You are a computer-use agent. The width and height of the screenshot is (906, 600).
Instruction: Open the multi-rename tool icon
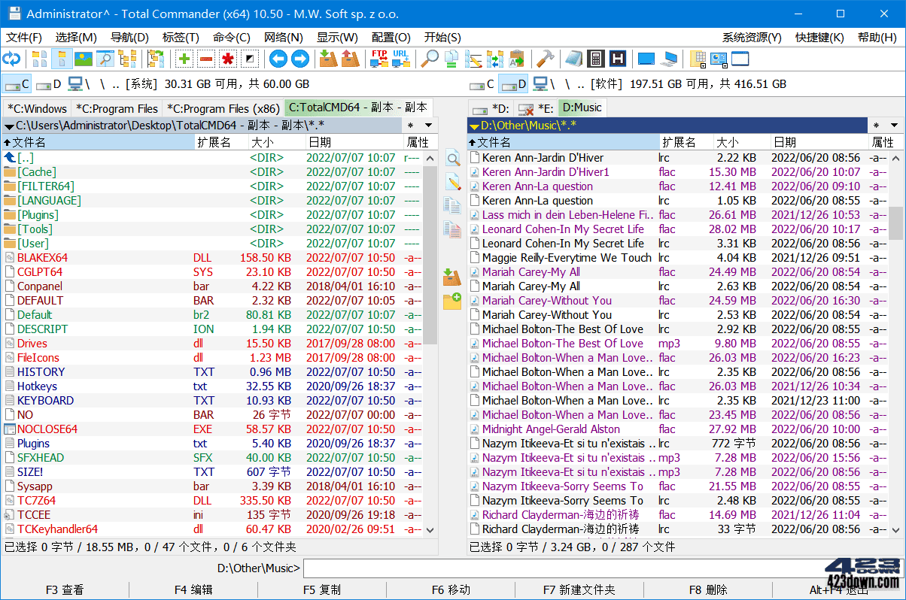point(473,59)
